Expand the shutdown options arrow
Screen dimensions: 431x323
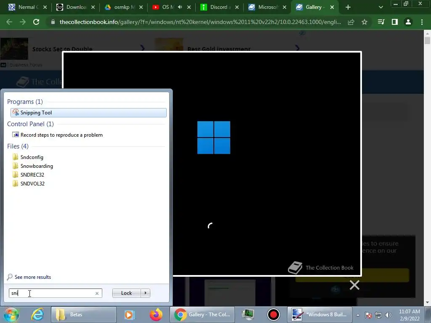pyautogui.click(x=145, y=293)
